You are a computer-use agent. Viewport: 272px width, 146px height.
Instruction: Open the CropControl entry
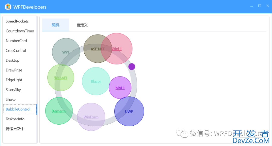(20, 50)
